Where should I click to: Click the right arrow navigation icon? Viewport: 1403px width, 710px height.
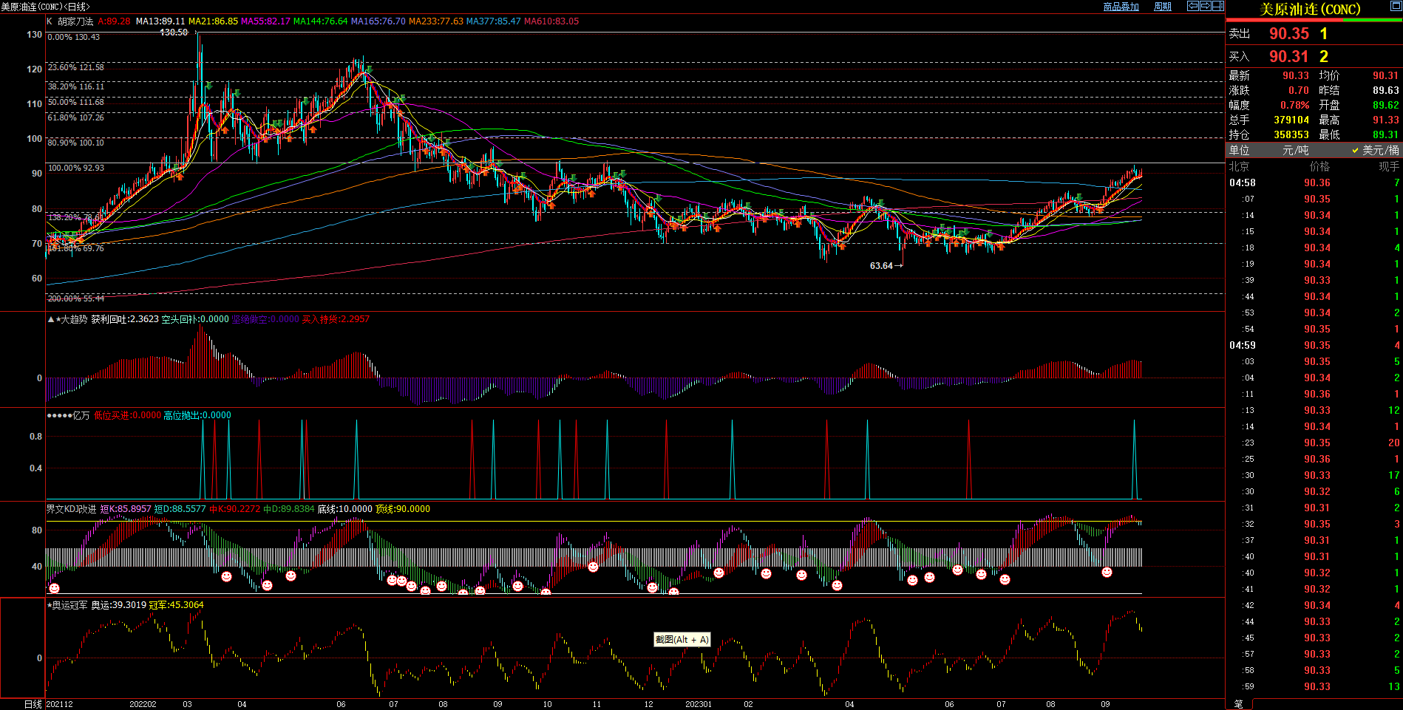click(1206, 6)
